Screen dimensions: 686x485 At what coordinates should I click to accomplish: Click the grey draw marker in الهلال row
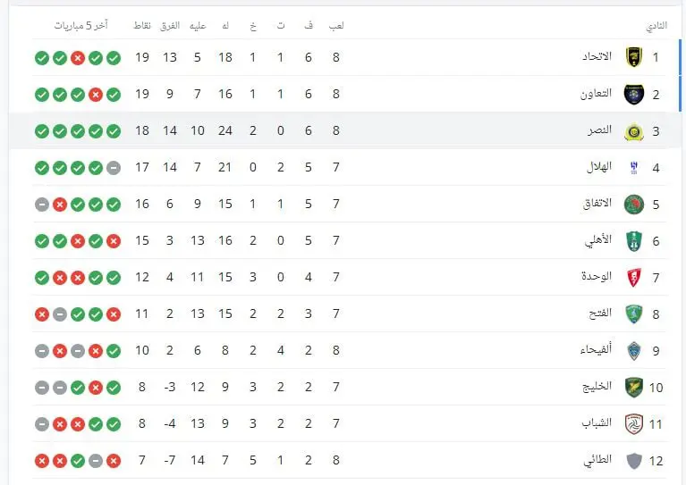coord(114,168)
